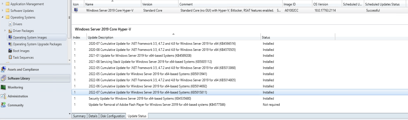Sort by the OS Version column header
408x120 pixels.
(x=327, y=4)
